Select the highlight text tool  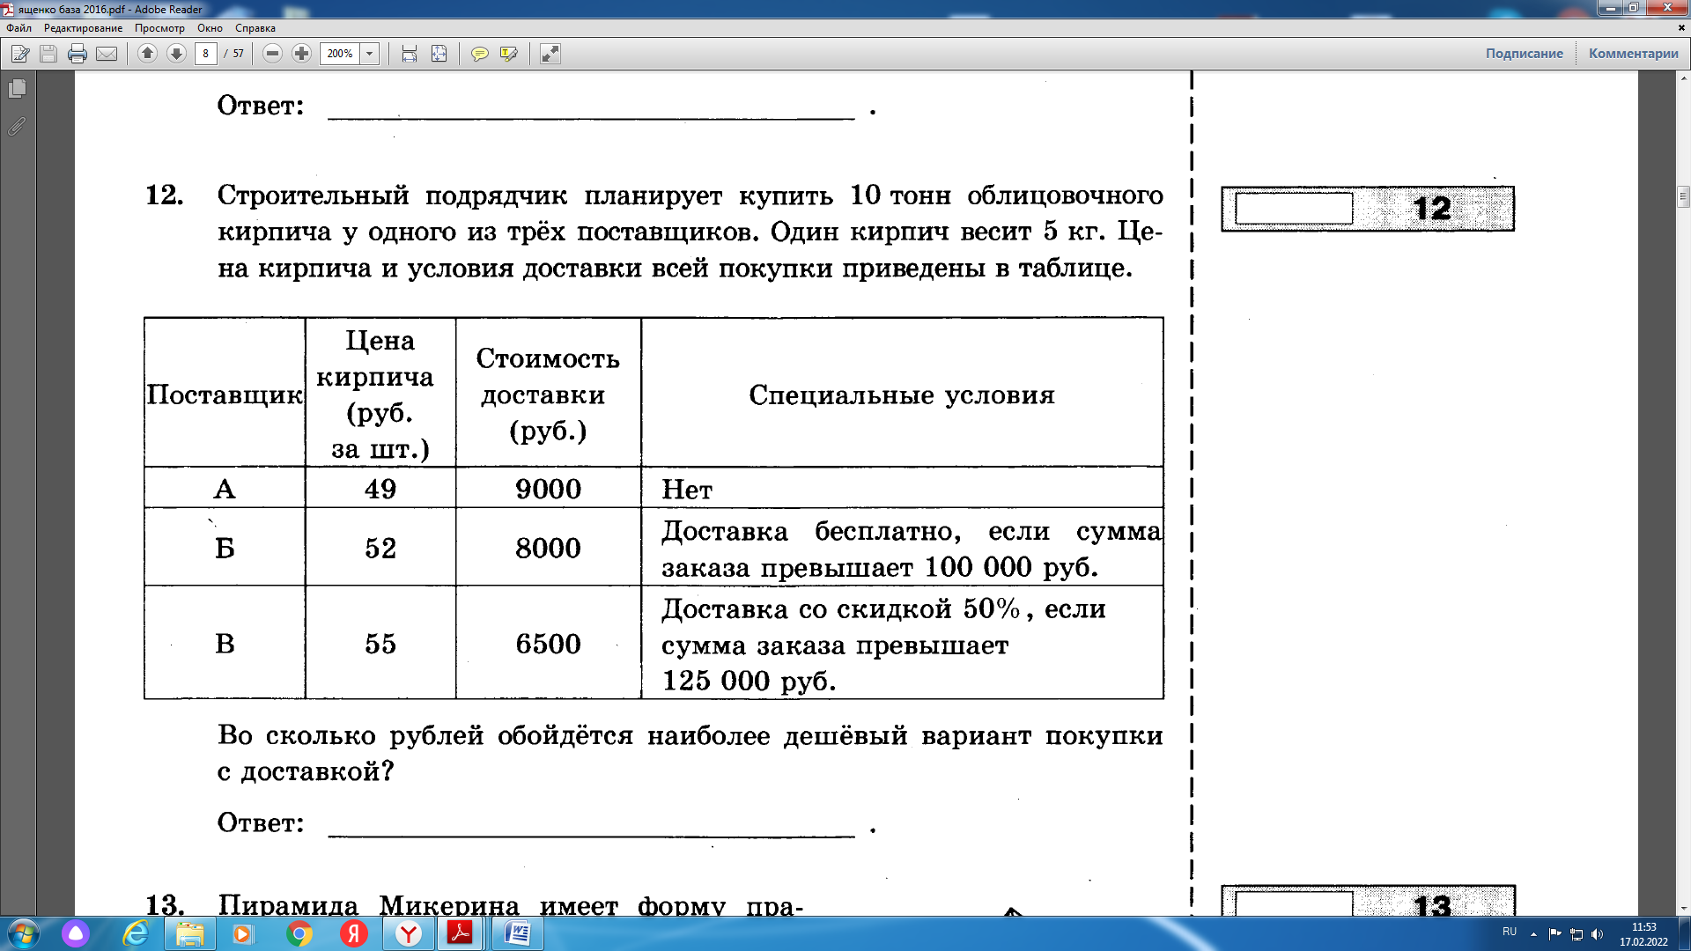(508, 54)
